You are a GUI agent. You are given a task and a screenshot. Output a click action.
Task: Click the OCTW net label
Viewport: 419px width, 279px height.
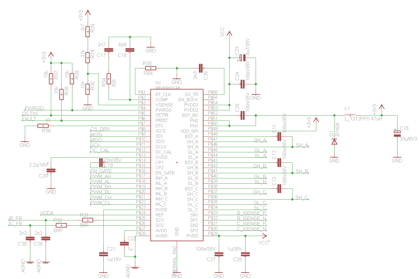click(30, 113)
